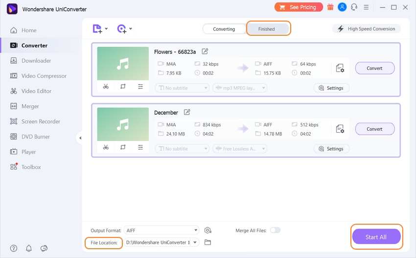Open the help question mark icon

tap(14, 248)
